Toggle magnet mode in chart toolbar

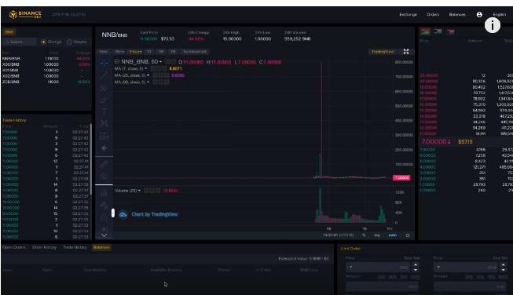104,193
